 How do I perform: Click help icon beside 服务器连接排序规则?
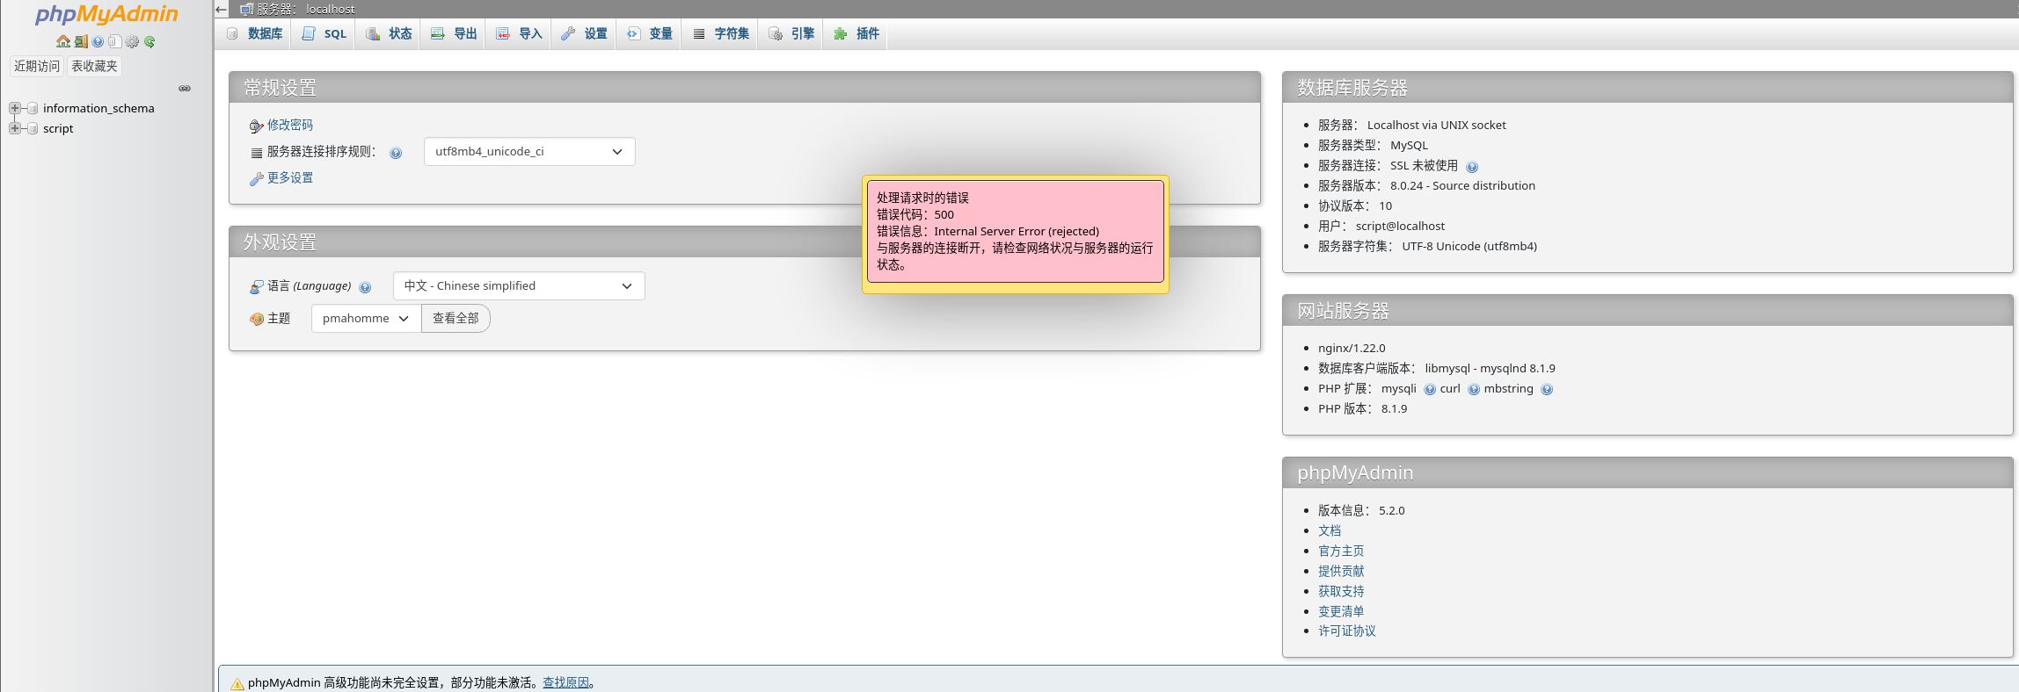[396, 153]
